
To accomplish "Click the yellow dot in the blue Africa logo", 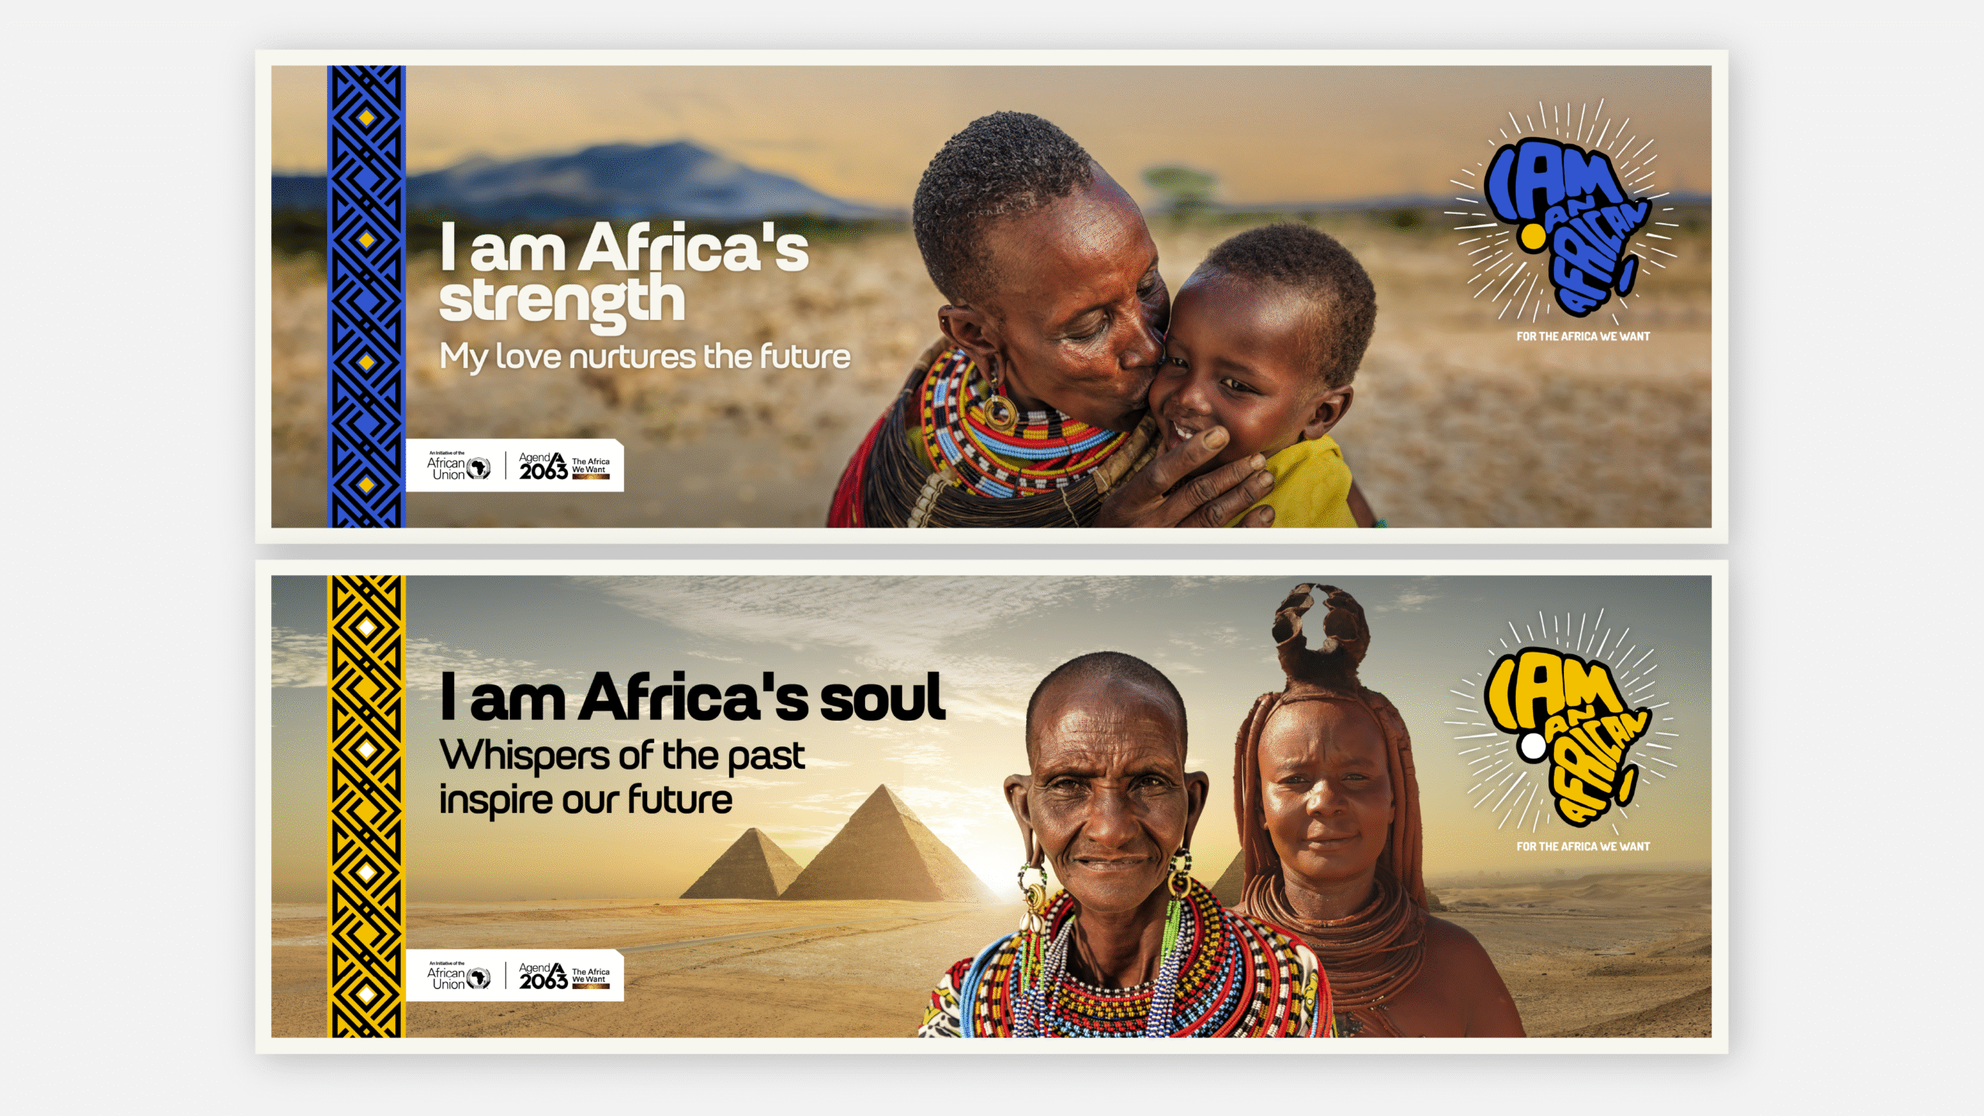I will click(1532, 238).
